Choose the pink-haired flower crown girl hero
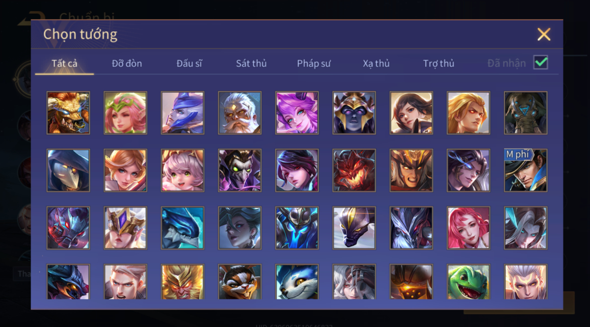The image size is (590, 327). pyautogui.click(x=125, y=113)
